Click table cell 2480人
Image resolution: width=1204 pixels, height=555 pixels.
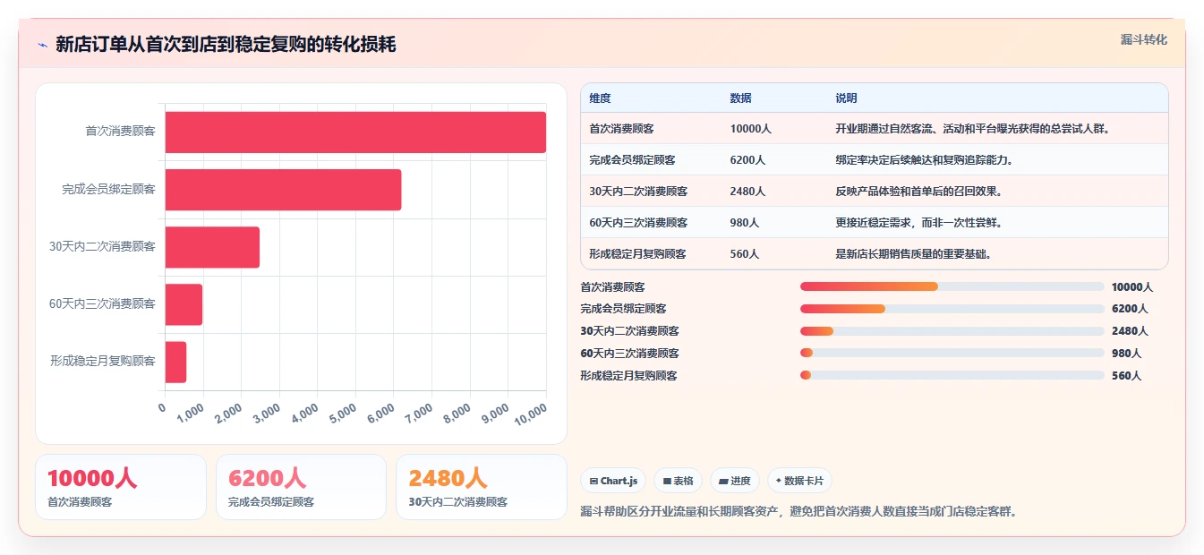point(747,192)
